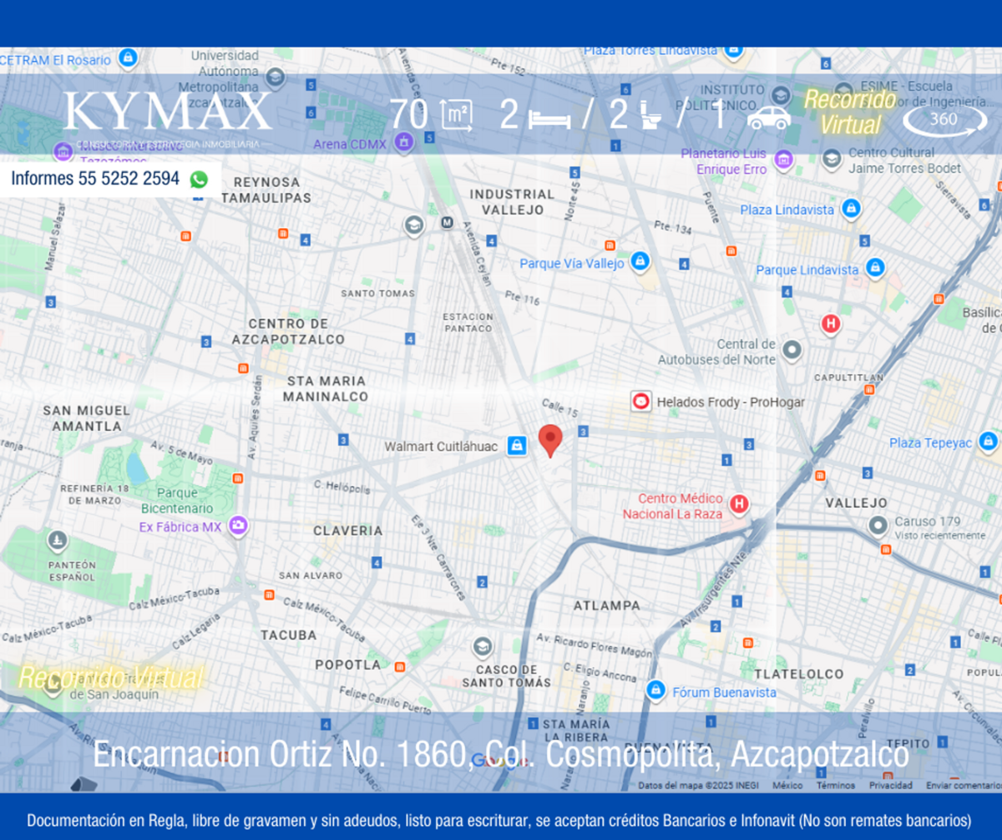
Task: Click the bed bedrooms icon in header
Action: click(549, 119)
